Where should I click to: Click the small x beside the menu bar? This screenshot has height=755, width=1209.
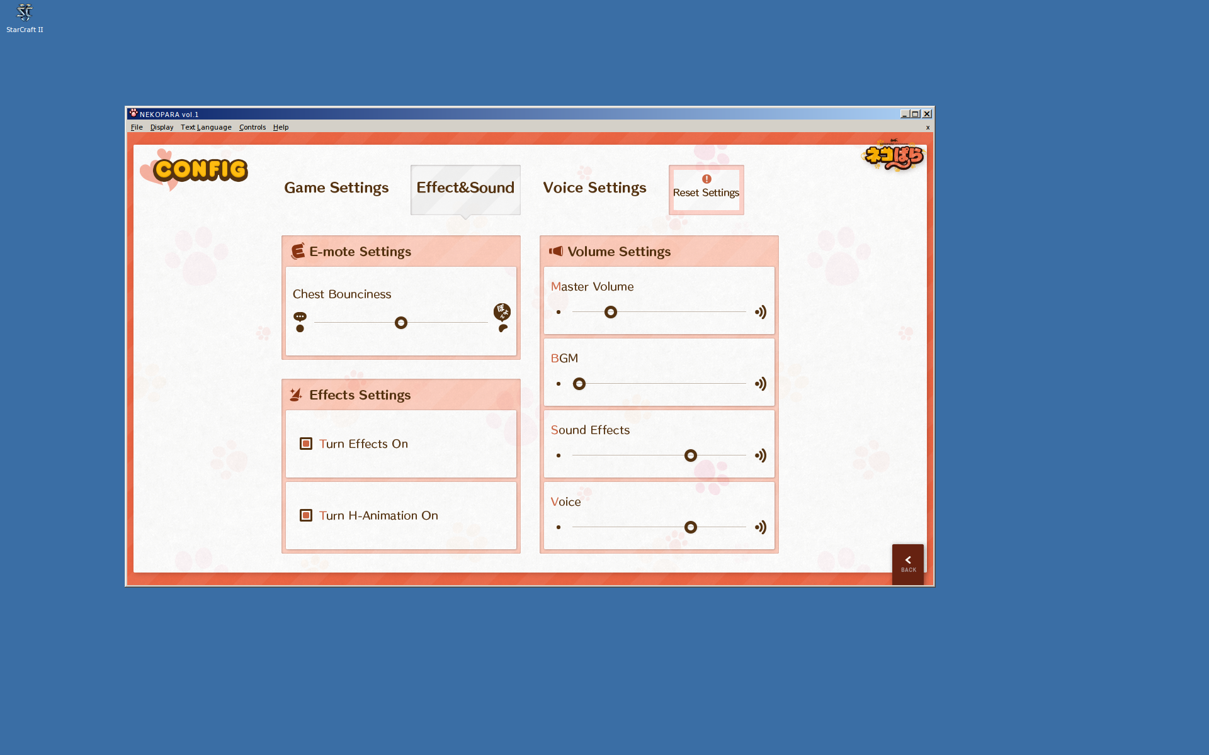tap(928, 127)
